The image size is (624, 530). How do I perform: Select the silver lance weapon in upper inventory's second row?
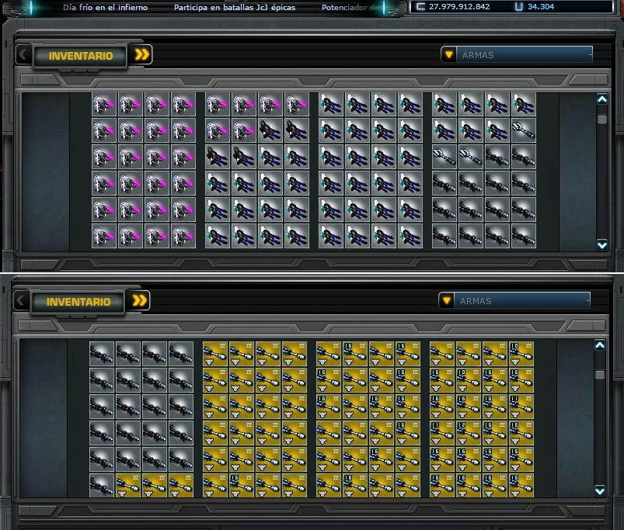pyautogui.click(x=523, y=130)
